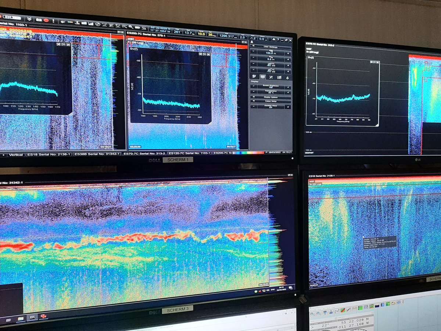Increase Screen Brightness
Image resolution: width=441 pixels, height=331 pixels.
pyautogui.click(x=288, y=87)
